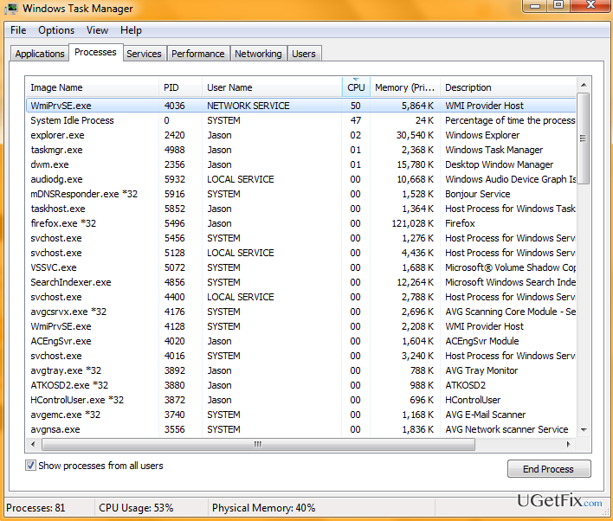Select the VSSVC.exe process
Screen dimensions: 613x521
coord(301,267)
